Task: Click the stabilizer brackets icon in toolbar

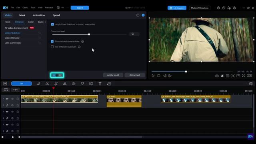Action: pyautogui.click(x=91, y=84)
